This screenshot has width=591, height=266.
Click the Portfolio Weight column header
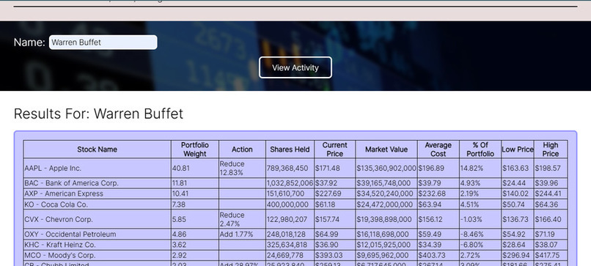pos(195,149)
